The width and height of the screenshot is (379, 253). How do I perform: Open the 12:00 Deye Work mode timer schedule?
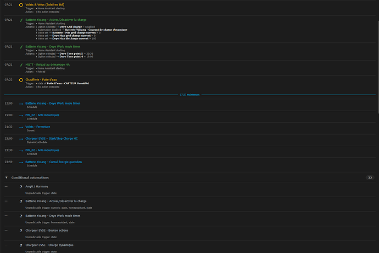tap(53, 104)
